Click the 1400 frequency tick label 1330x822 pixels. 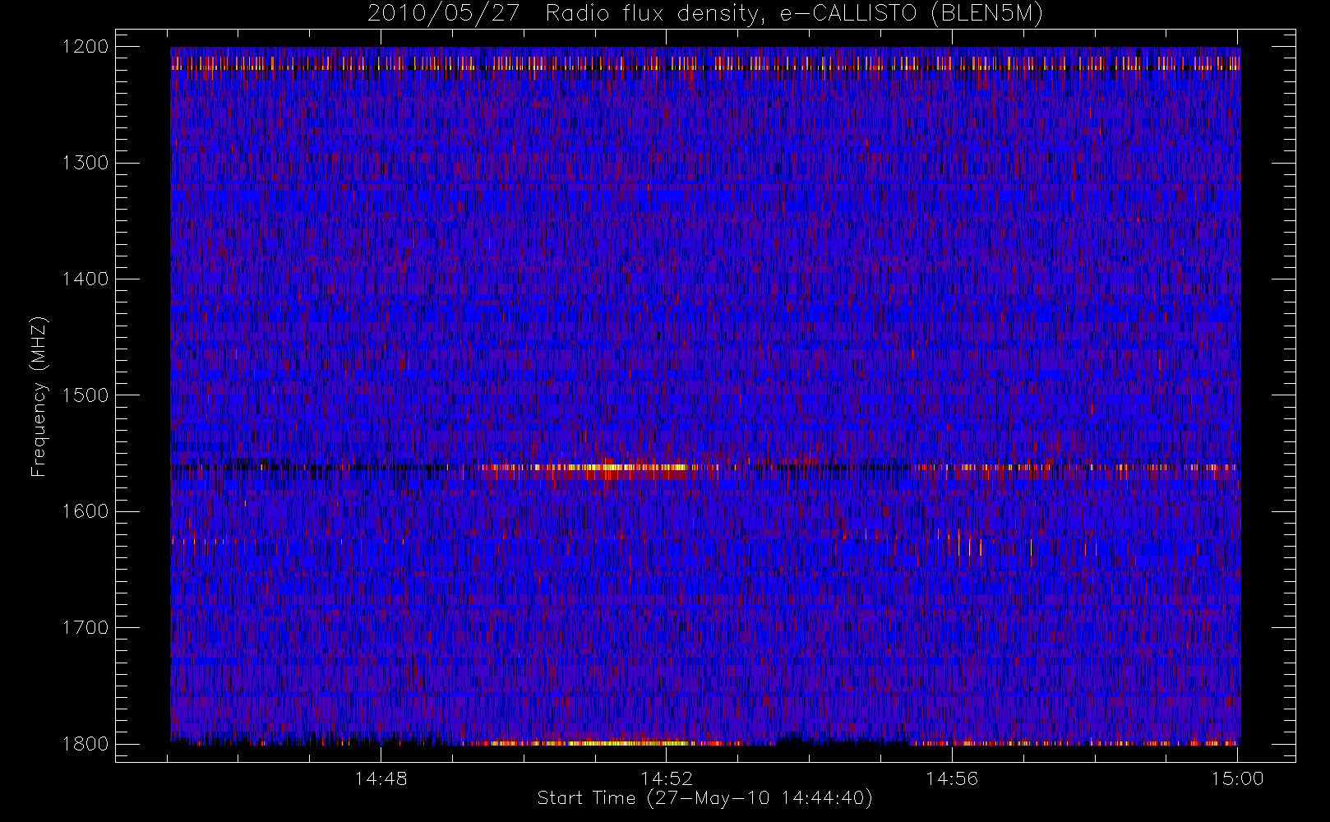(x=85, y=279)
